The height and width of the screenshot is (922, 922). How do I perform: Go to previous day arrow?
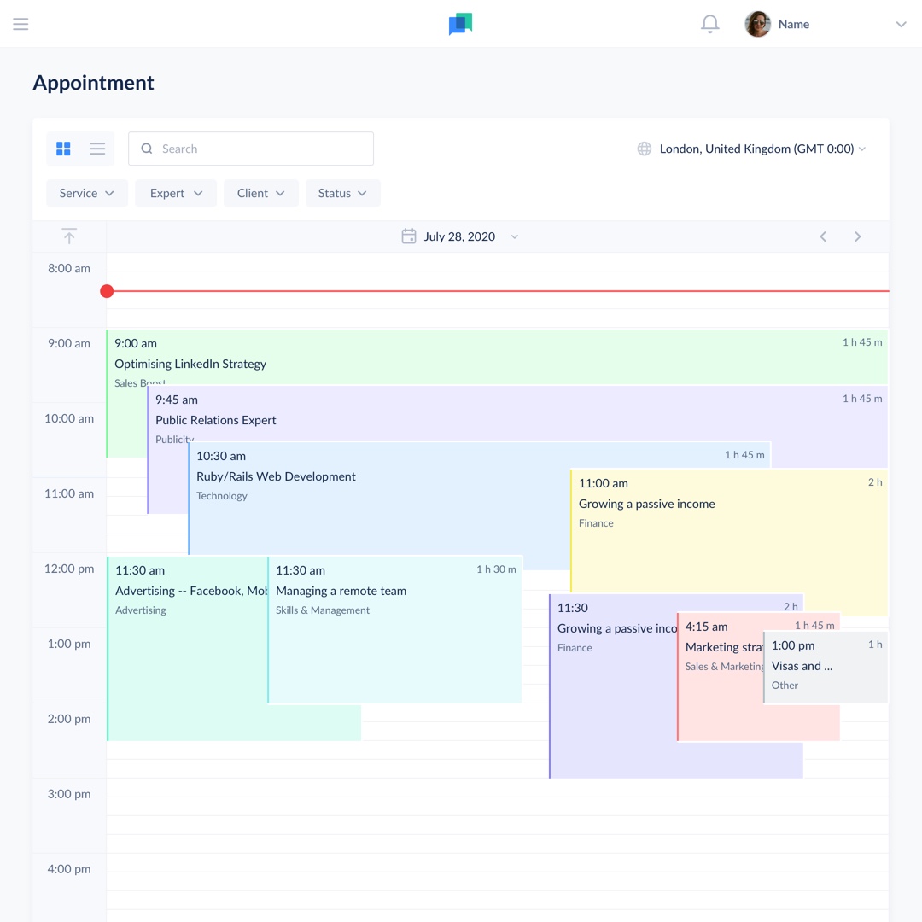823,236
